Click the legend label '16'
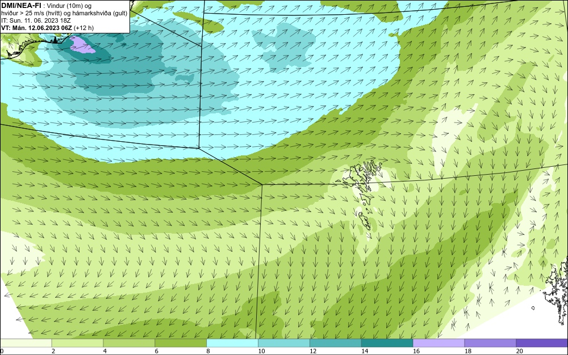 [x=416, y=351]
